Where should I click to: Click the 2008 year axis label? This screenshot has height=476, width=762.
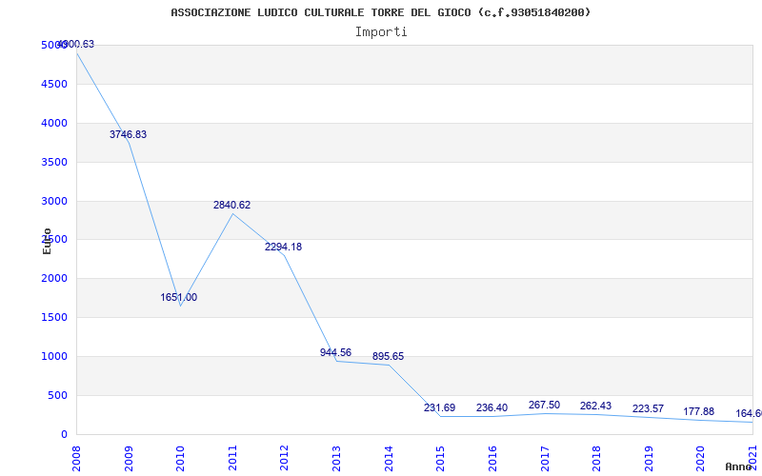tap(76, 458)
